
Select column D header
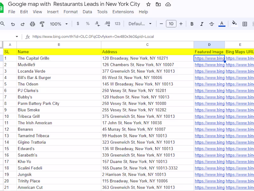point(209,45)
